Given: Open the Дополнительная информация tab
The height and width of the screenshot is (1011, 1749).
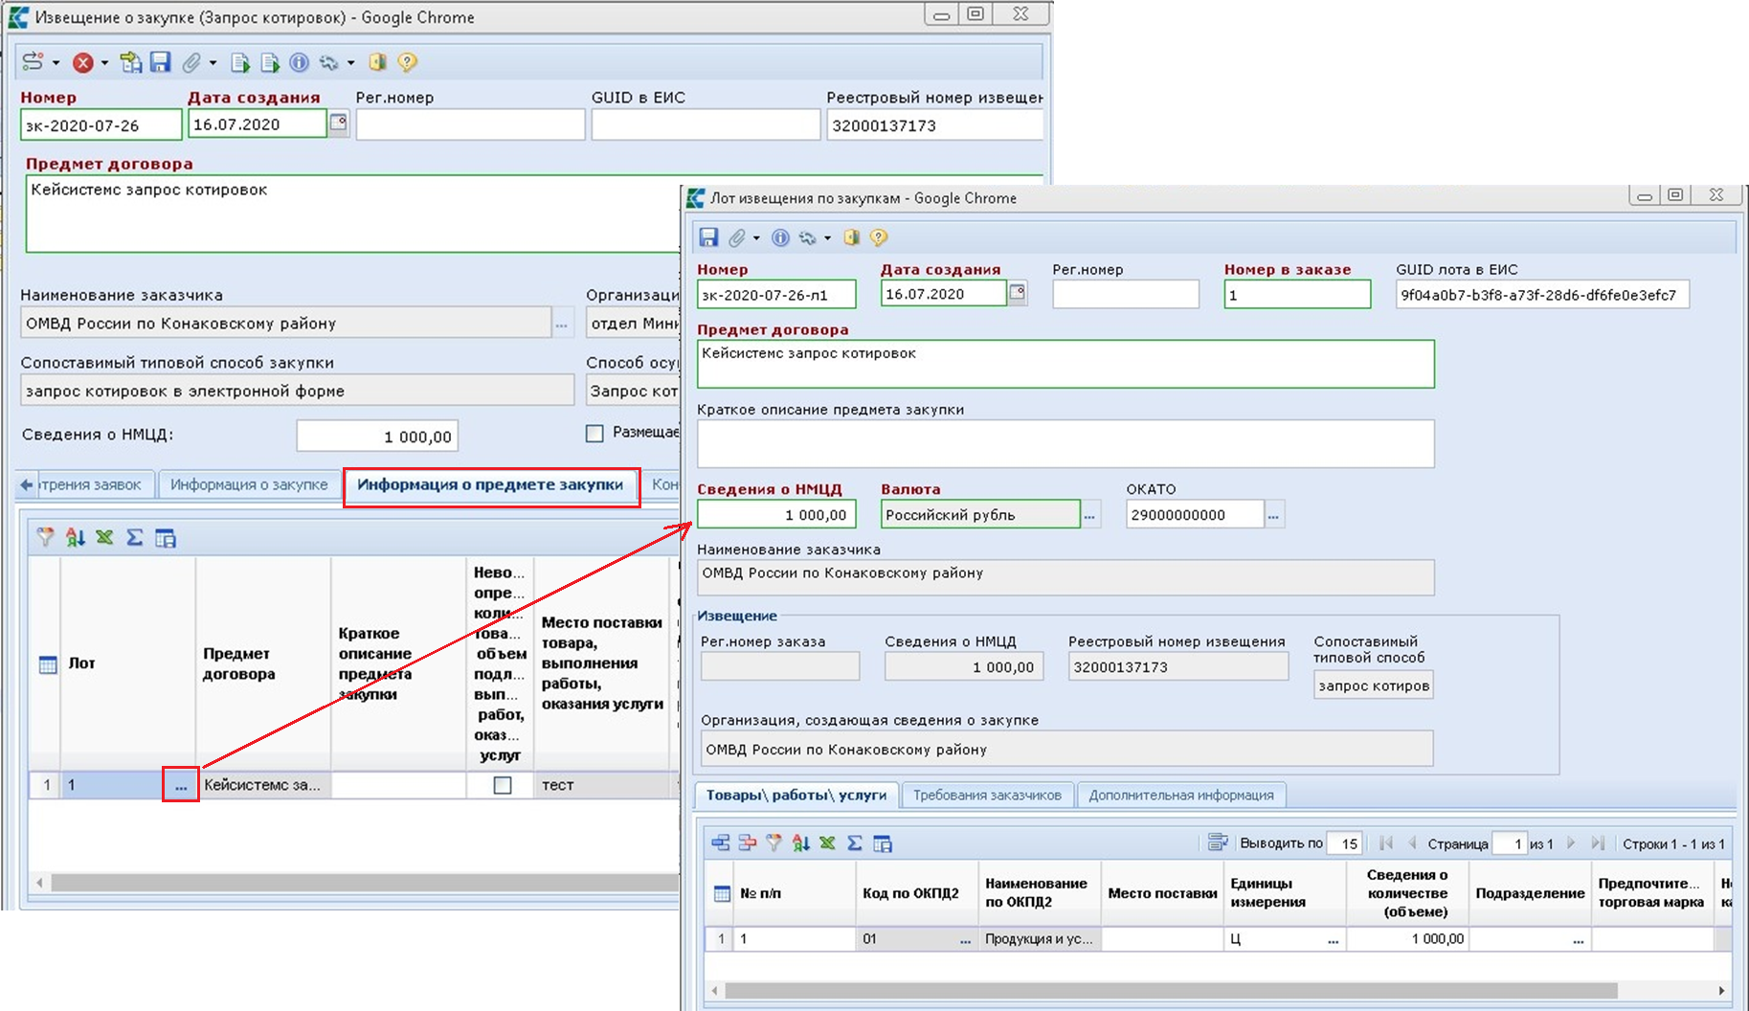Looking at the screenshot, I should (1181, 795).
